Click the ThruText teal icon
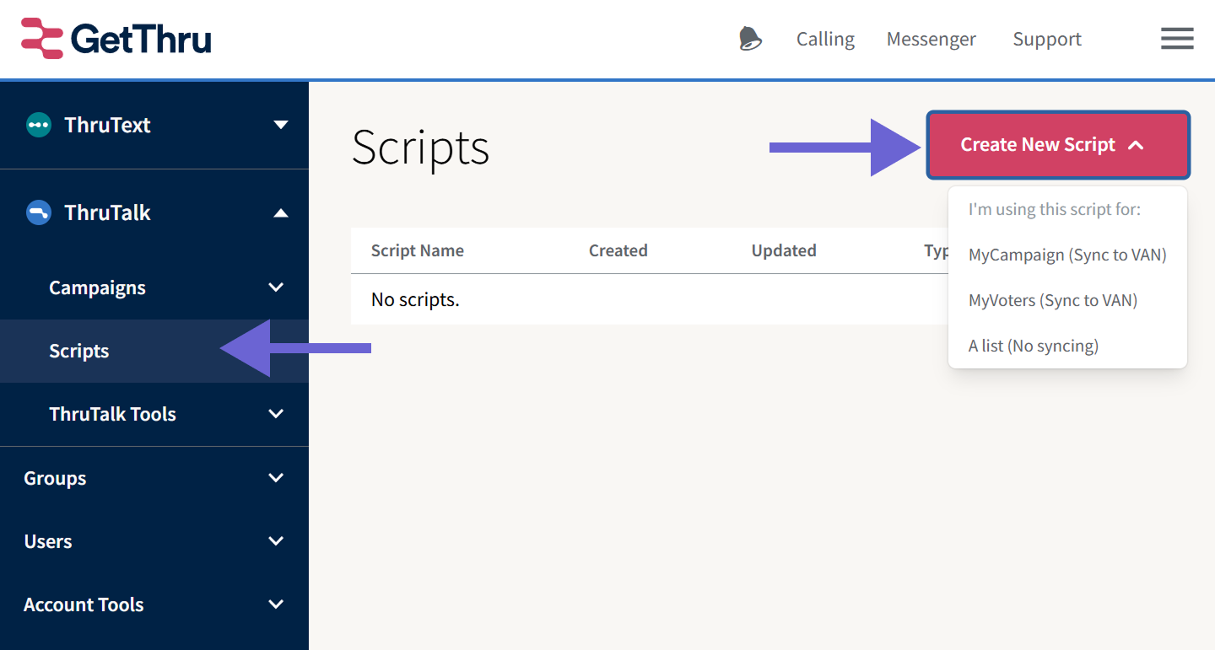 (39, 125)
